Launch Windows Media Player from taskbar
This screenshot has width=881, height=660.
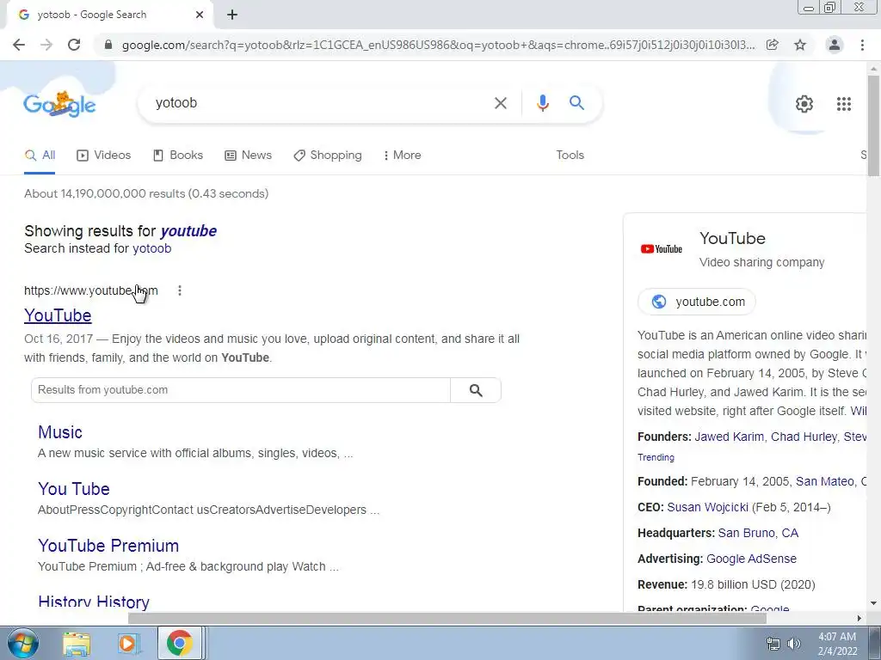click(x=127, y=644)
